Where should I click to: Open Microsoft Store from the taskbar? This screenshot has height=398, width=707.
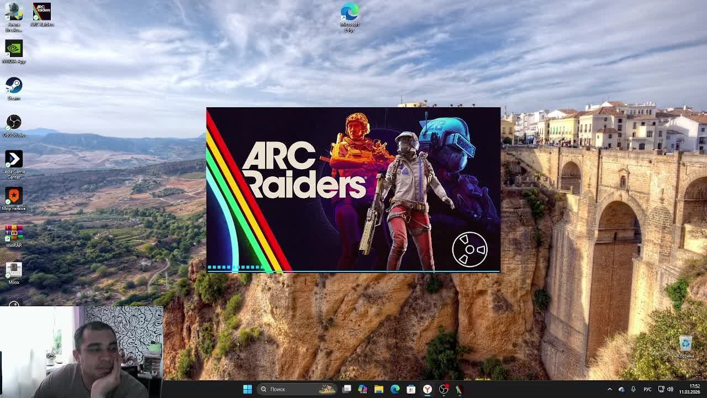[411, 389]
